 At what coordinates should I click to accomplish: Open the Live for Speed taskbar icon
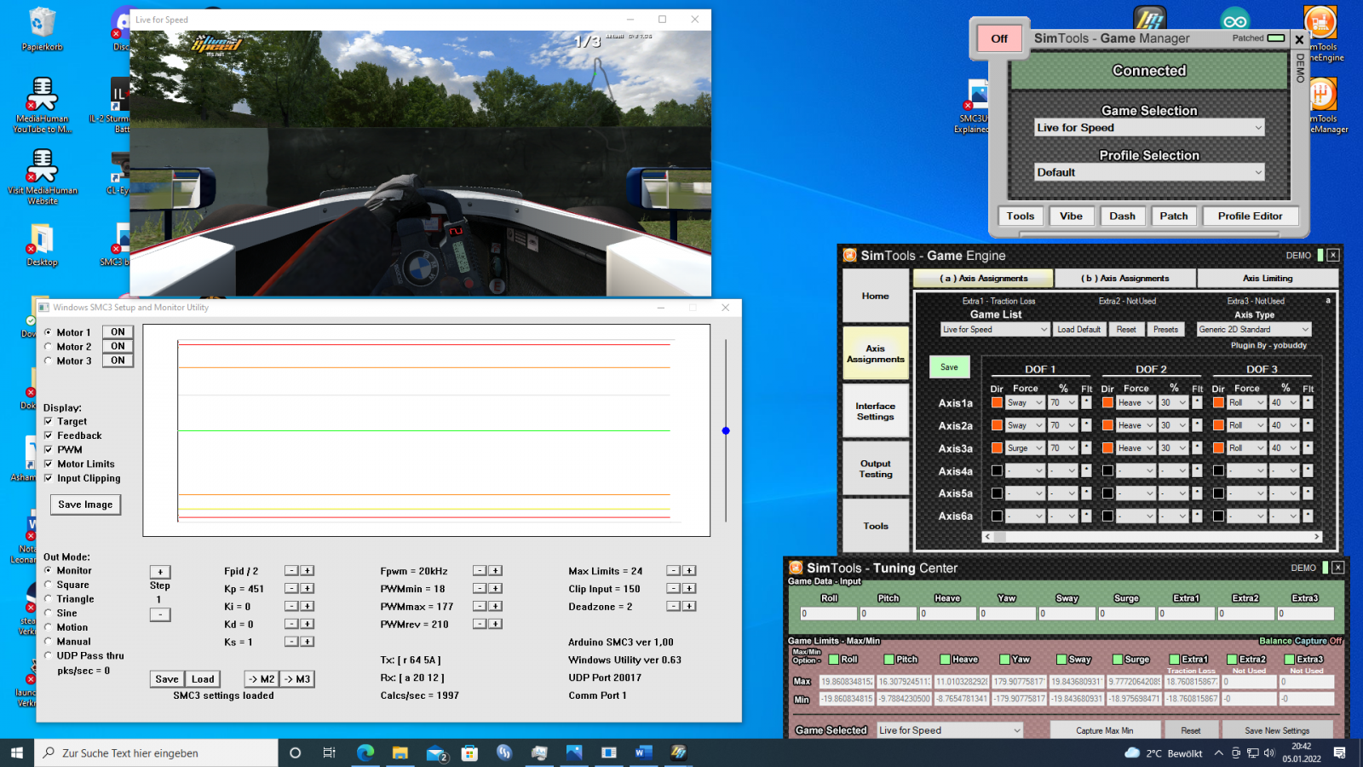tap(678, 753)
